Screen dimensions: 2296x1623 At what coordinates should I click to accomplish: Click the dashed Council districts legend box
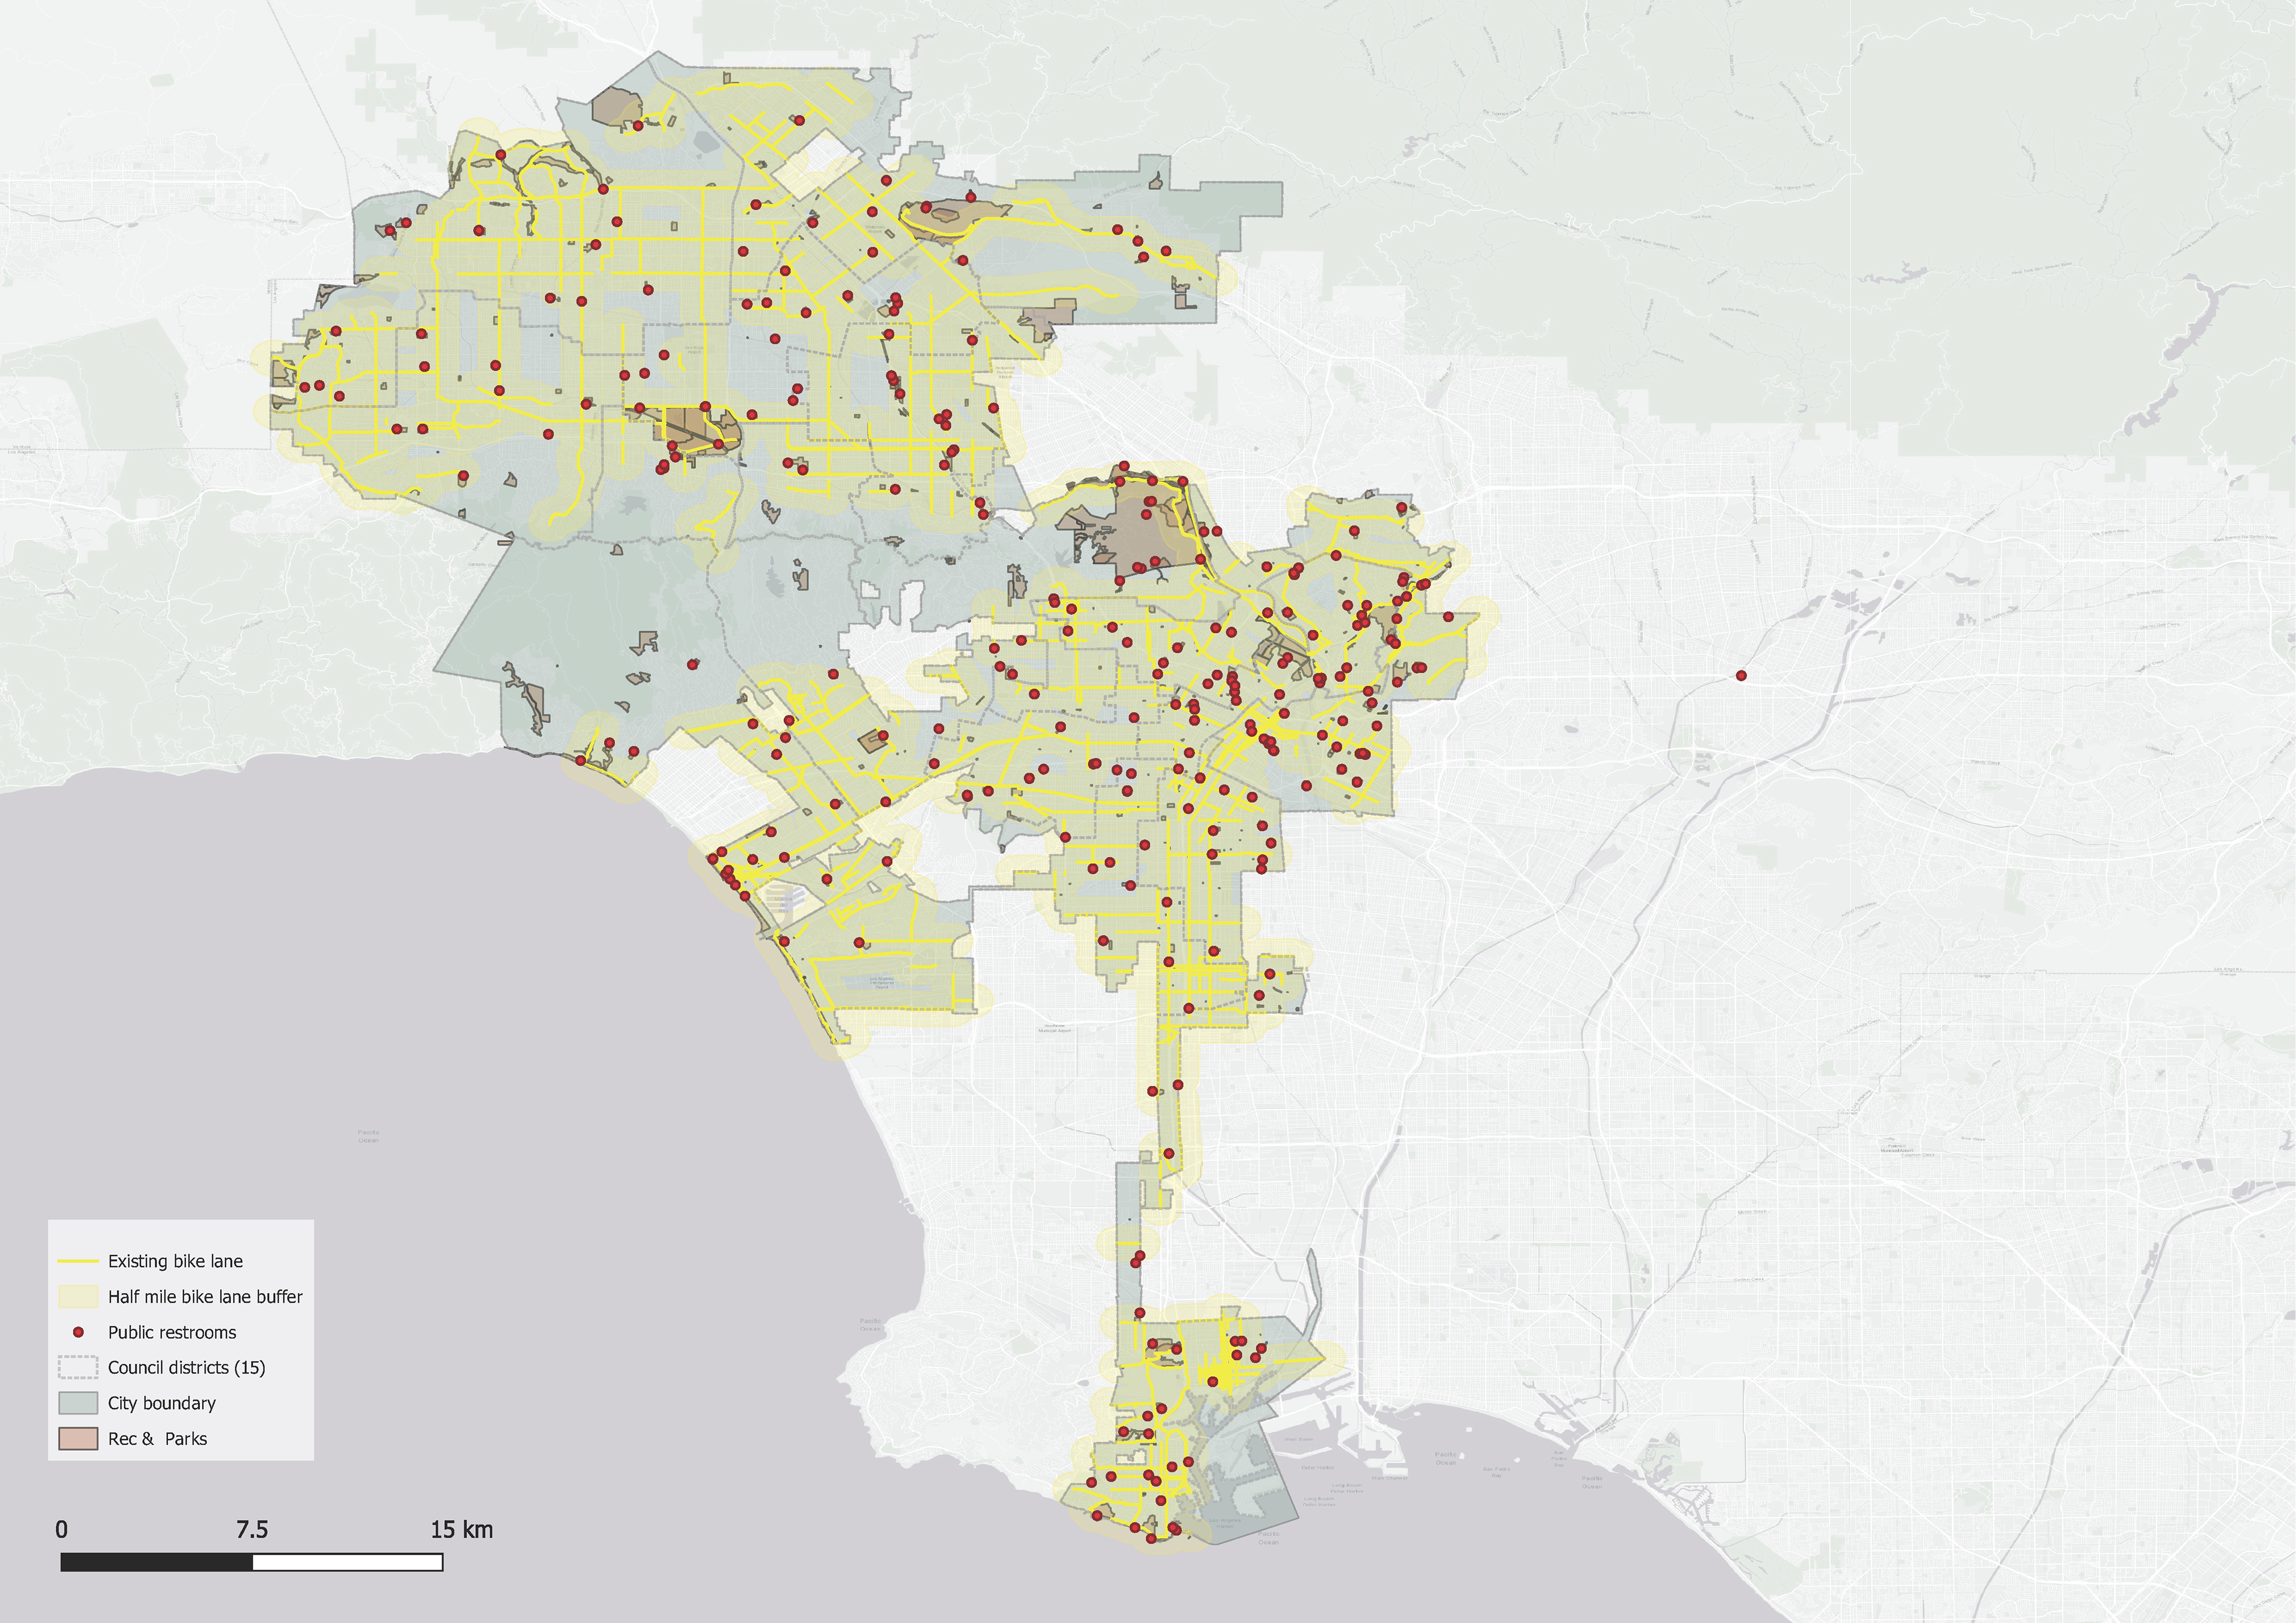(x=78, y=1367)
